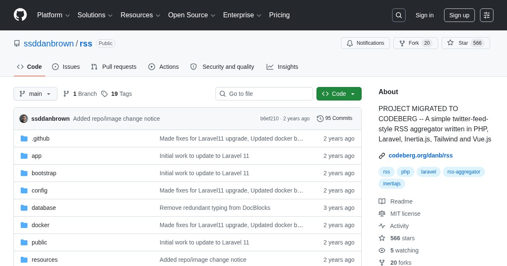Click the Star icon button
Image resolution: width=507 pixels, height=266 pixels.
point(450,43)
